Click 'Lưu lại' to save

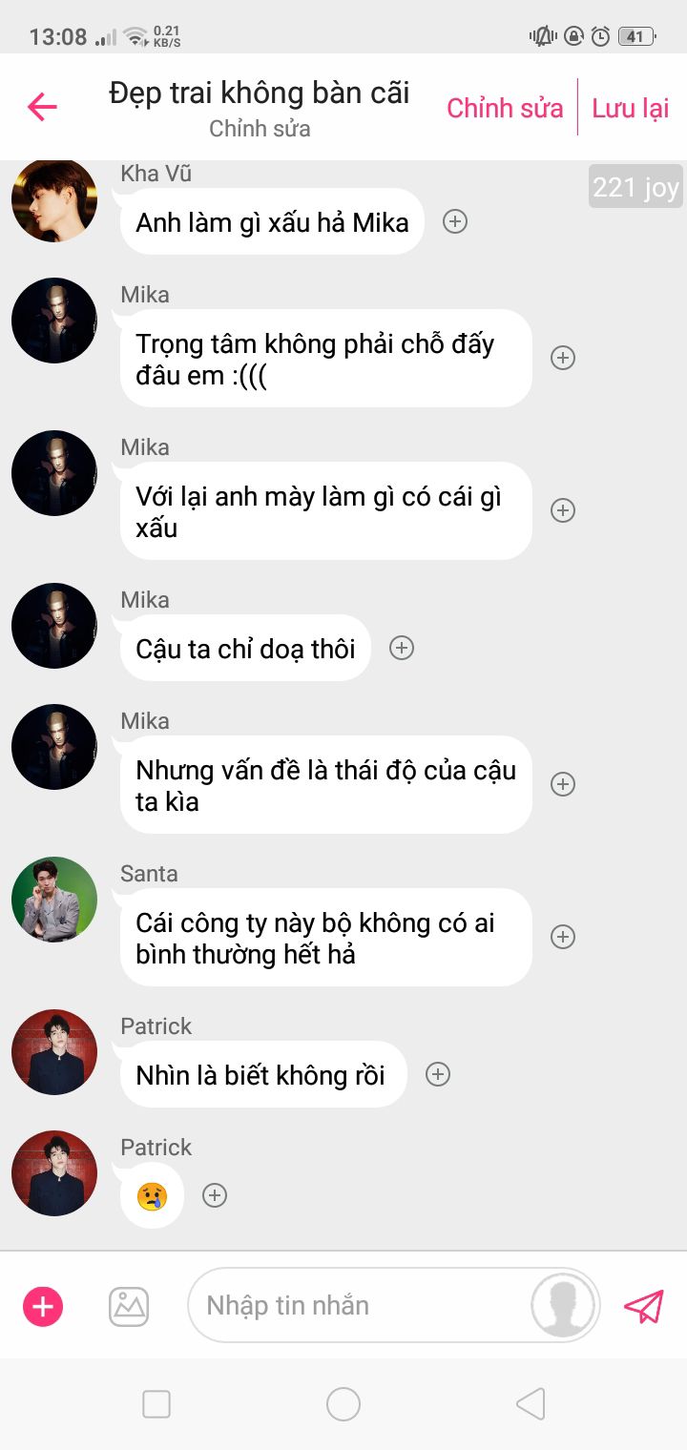click(x=631, y=108)
